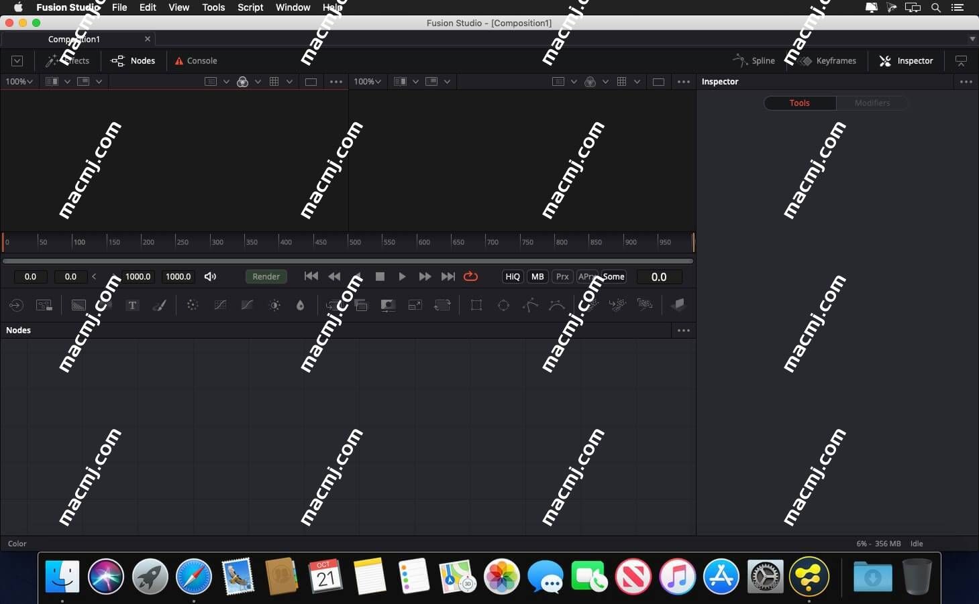The height and width of the screenshot is (604, 979).
Task: Add a Brightness Contrast node from the toolbar
Action: tap(274, 305)
